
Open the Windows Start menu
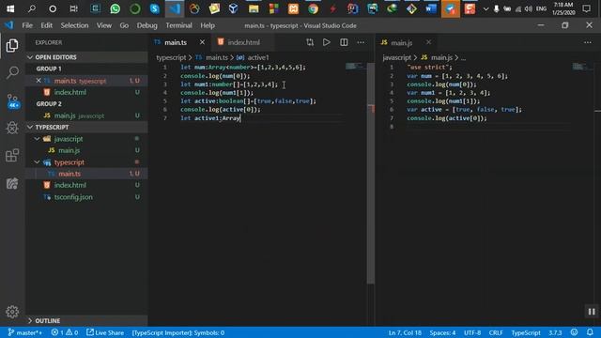pyautogui.click(x=10, y=8)
